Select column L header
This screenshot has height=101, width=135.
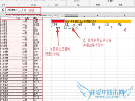pos(111,15)
